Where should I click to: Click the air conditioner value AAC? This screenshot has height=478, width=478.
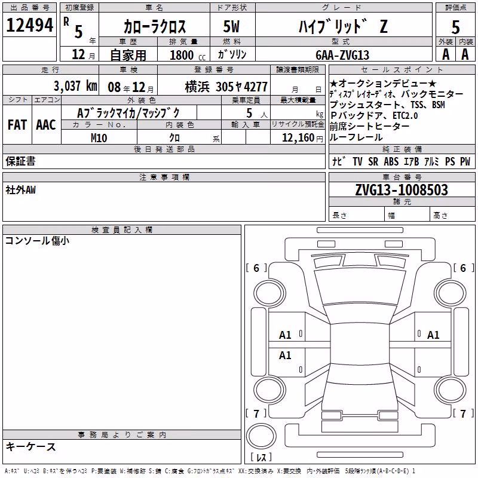pyautogui.click(x=46, y=125)
